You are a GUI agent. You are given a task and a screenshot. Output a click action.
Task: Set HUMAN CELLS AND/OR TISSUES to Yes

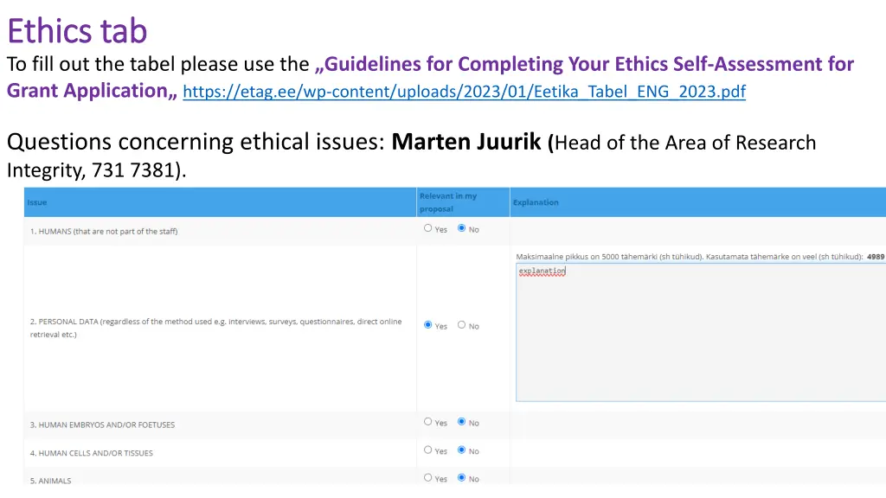pos(428,450)
